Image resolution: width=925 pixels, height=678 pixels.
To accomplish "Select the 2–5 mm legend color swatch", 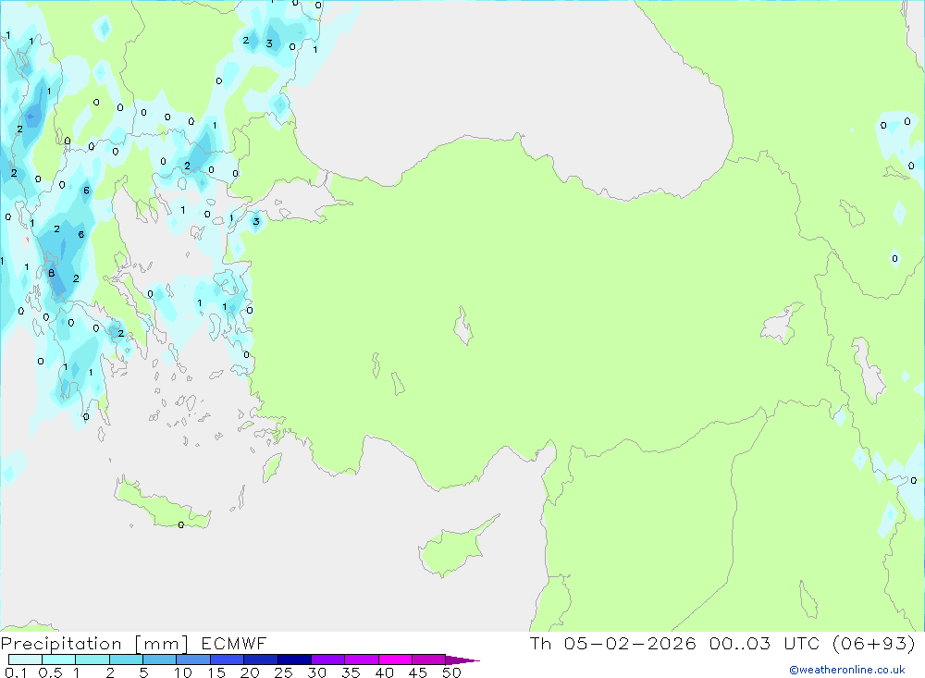I will pyautogui.click(x=126, y=660).
